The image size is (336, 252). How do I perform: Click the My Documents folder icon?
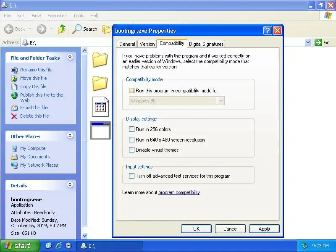[x=14, y=157]
